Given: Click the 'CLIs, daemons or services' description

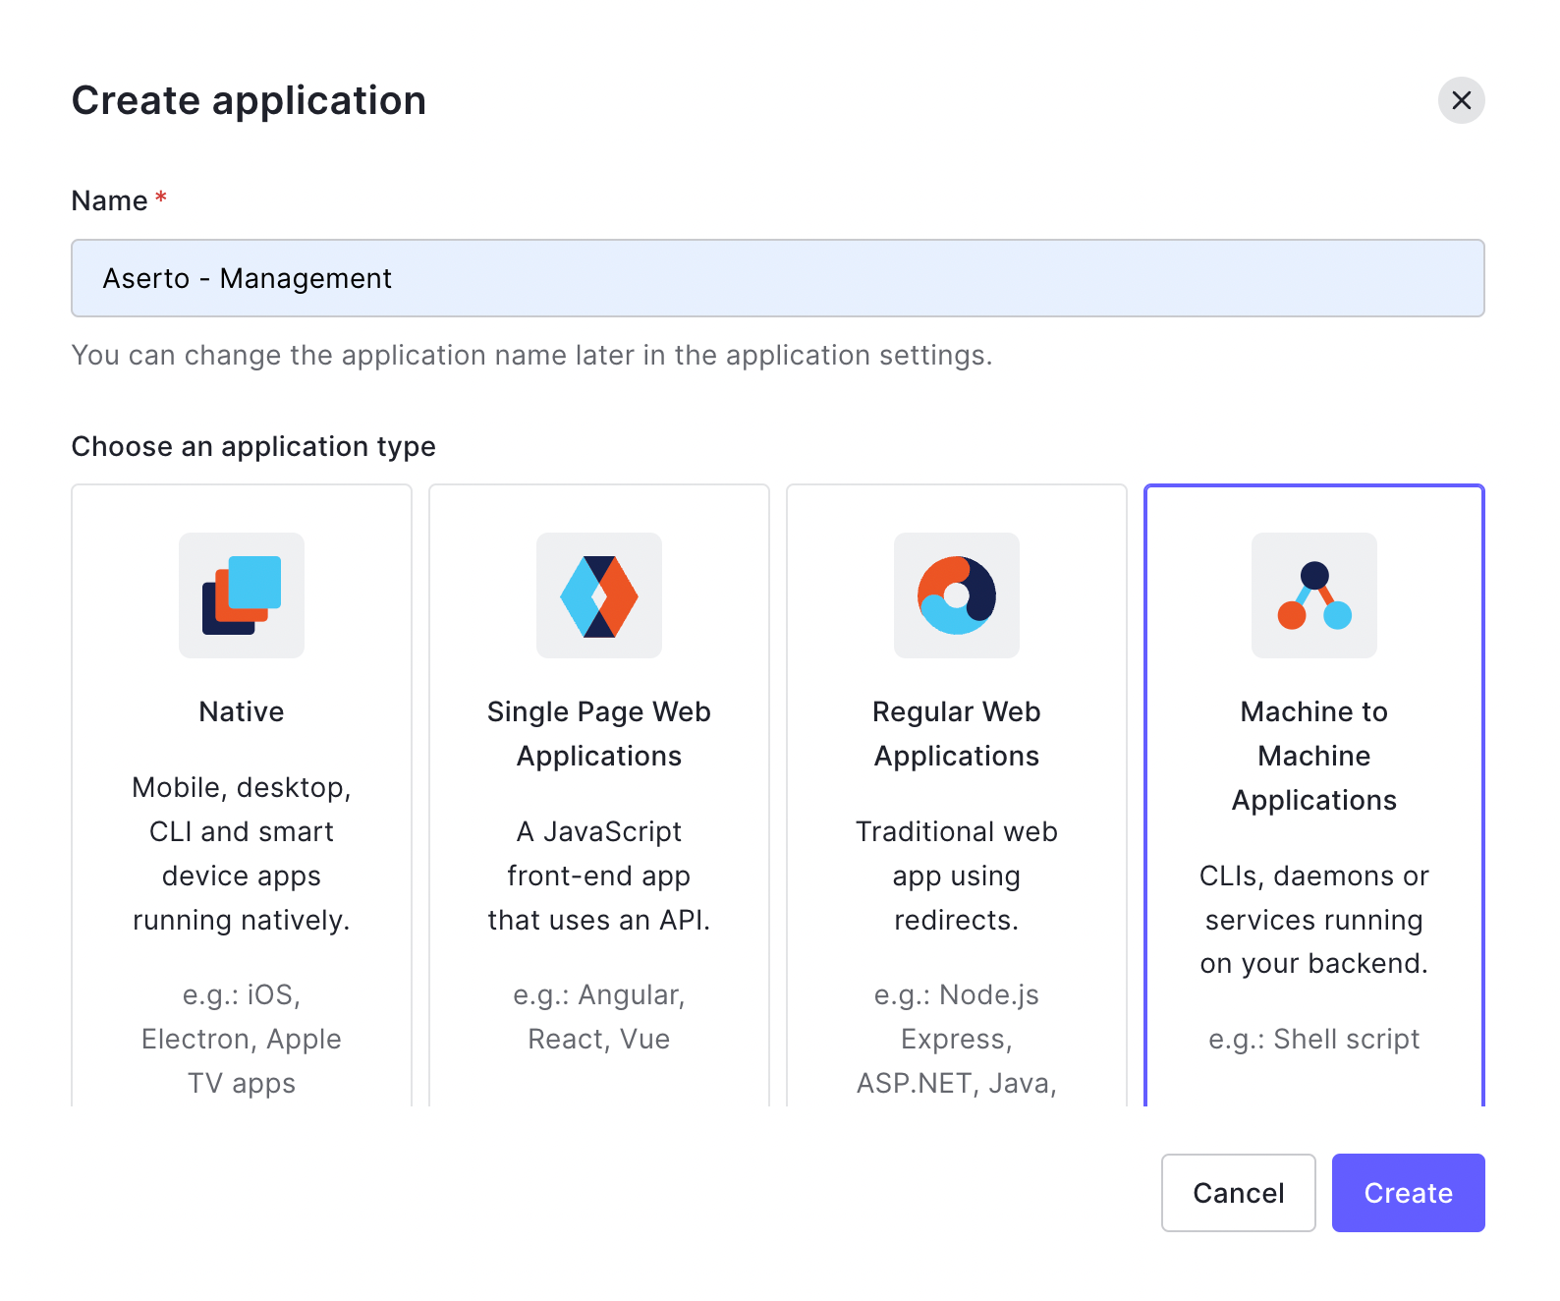Looking at the screenshot, I should point(1314,920).
